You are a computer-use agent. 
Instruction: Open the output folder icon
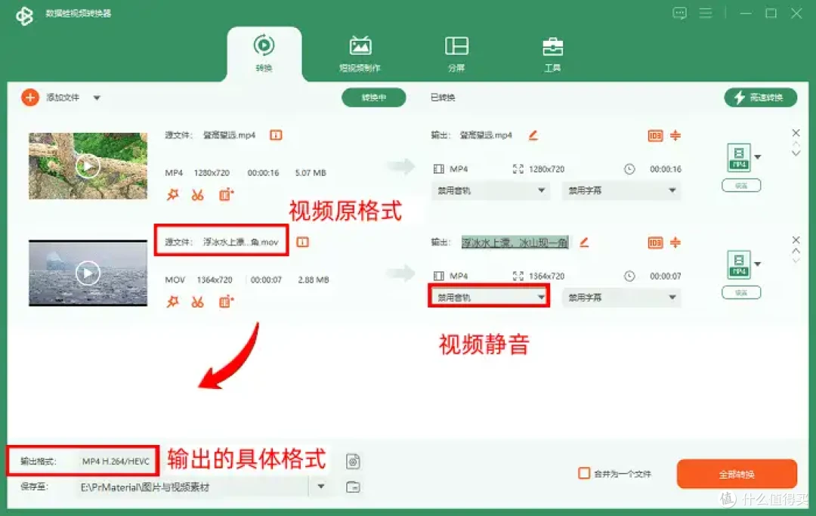point(353,487)
